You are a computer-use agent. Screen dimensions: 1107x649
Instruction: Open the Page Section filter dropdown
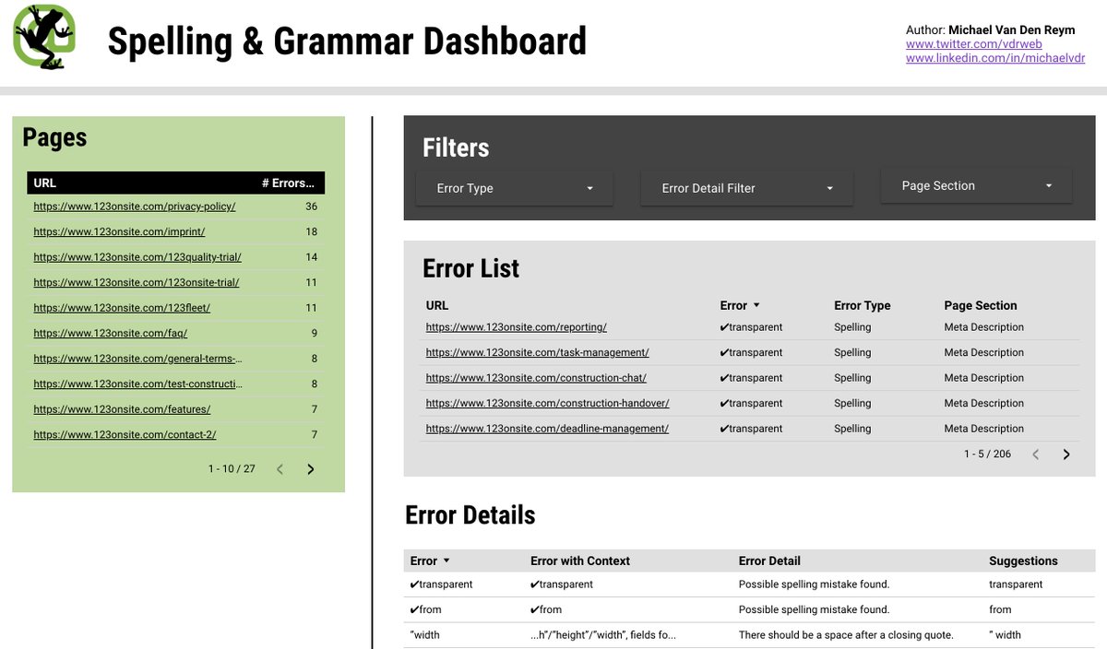976,185
